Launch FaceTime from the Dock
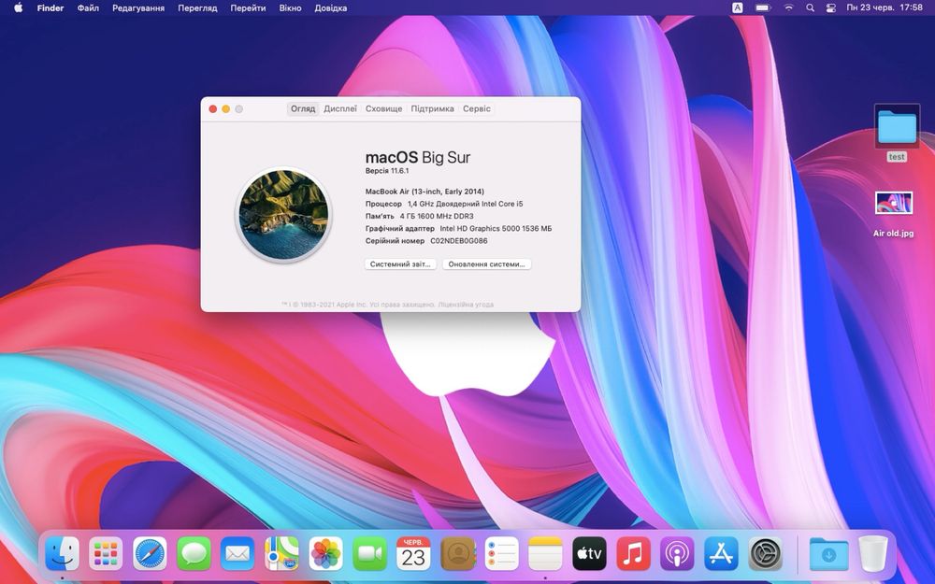Screen dimensions: 935x584 pos(369,553)
